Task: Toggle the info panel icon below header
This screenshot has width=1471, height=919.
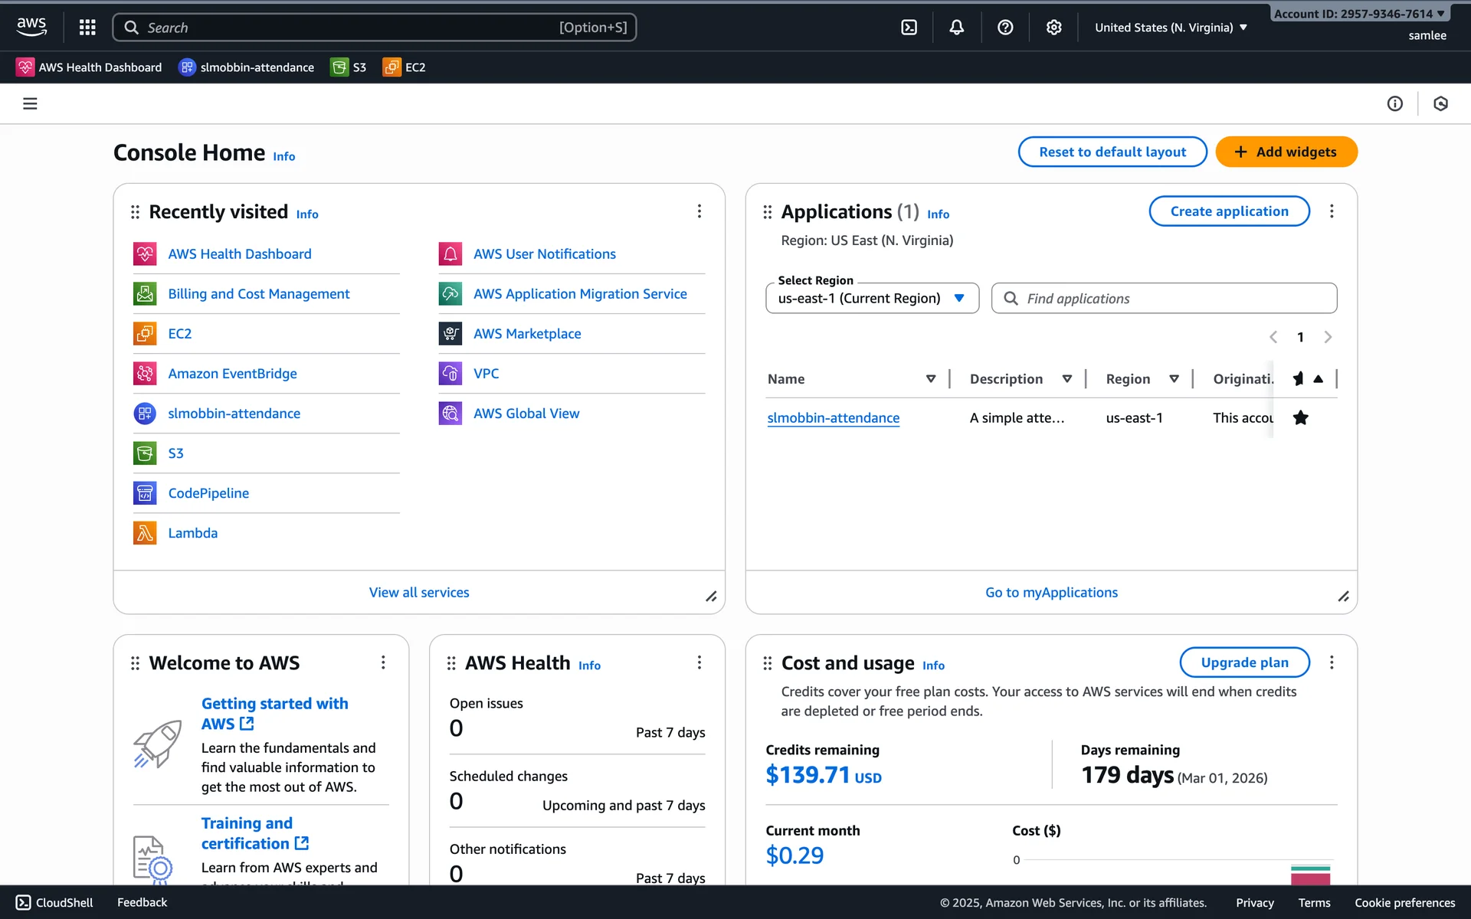Action: [1394, 103]
